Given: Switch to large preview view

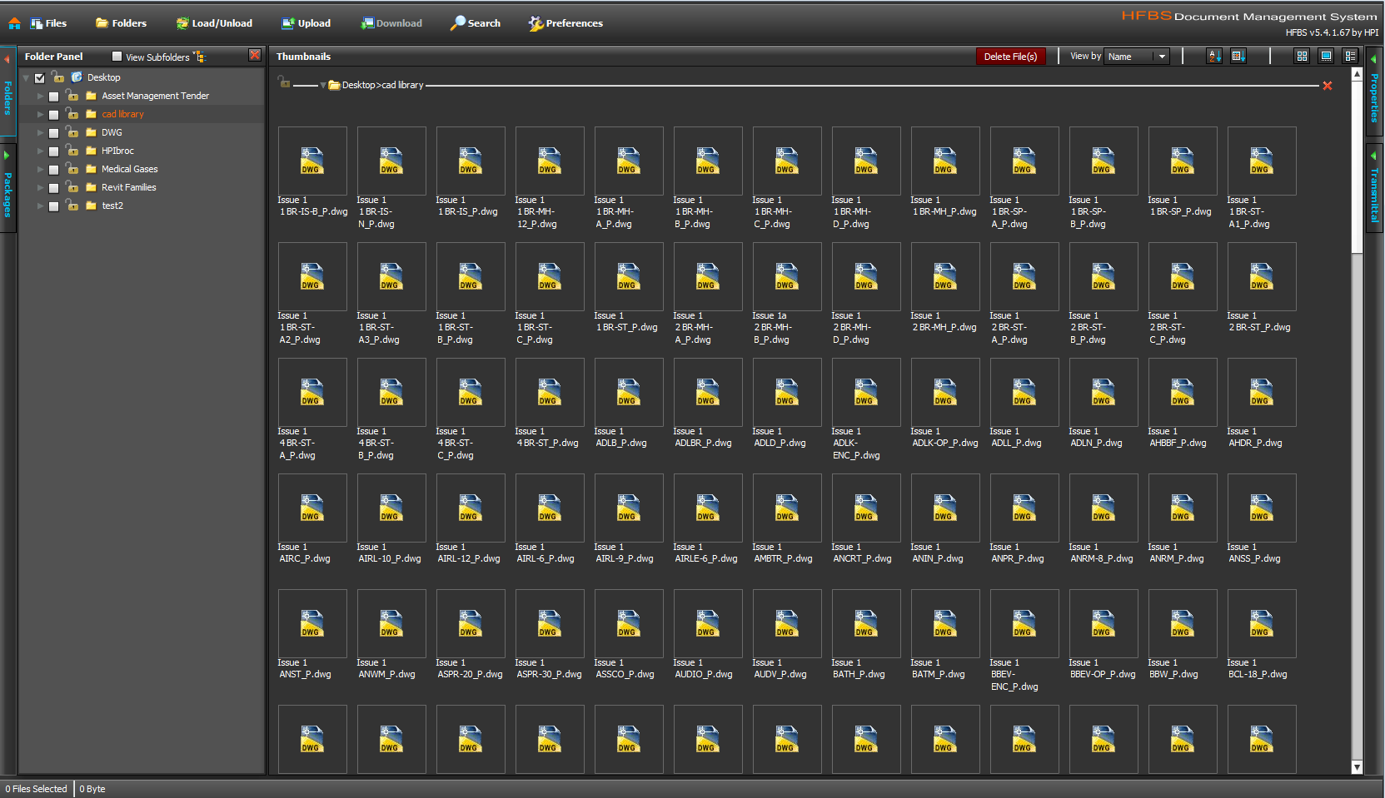Looking at the screenshot, I should [x=1327, y=56].
